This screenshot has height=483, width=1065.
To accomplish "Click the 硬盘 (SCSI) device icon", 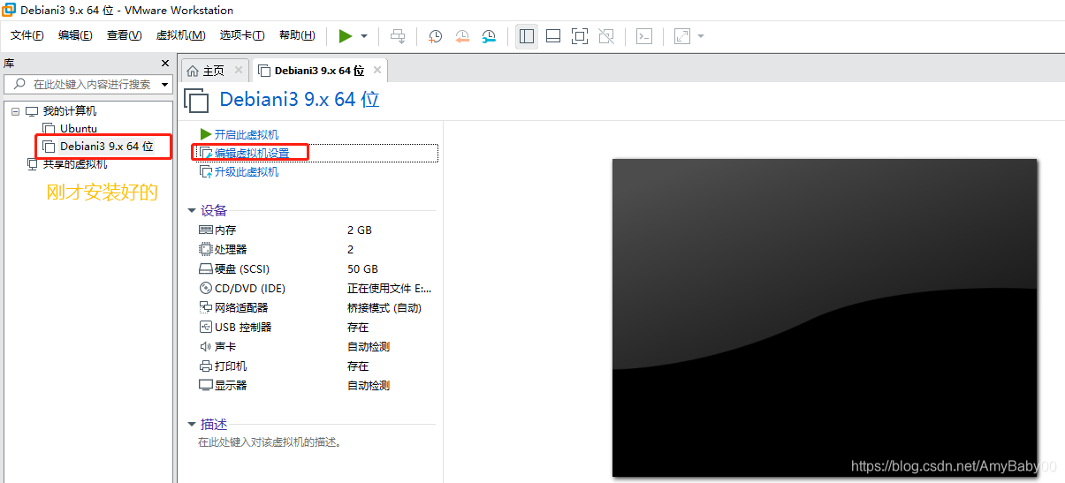I will (206, 269).
